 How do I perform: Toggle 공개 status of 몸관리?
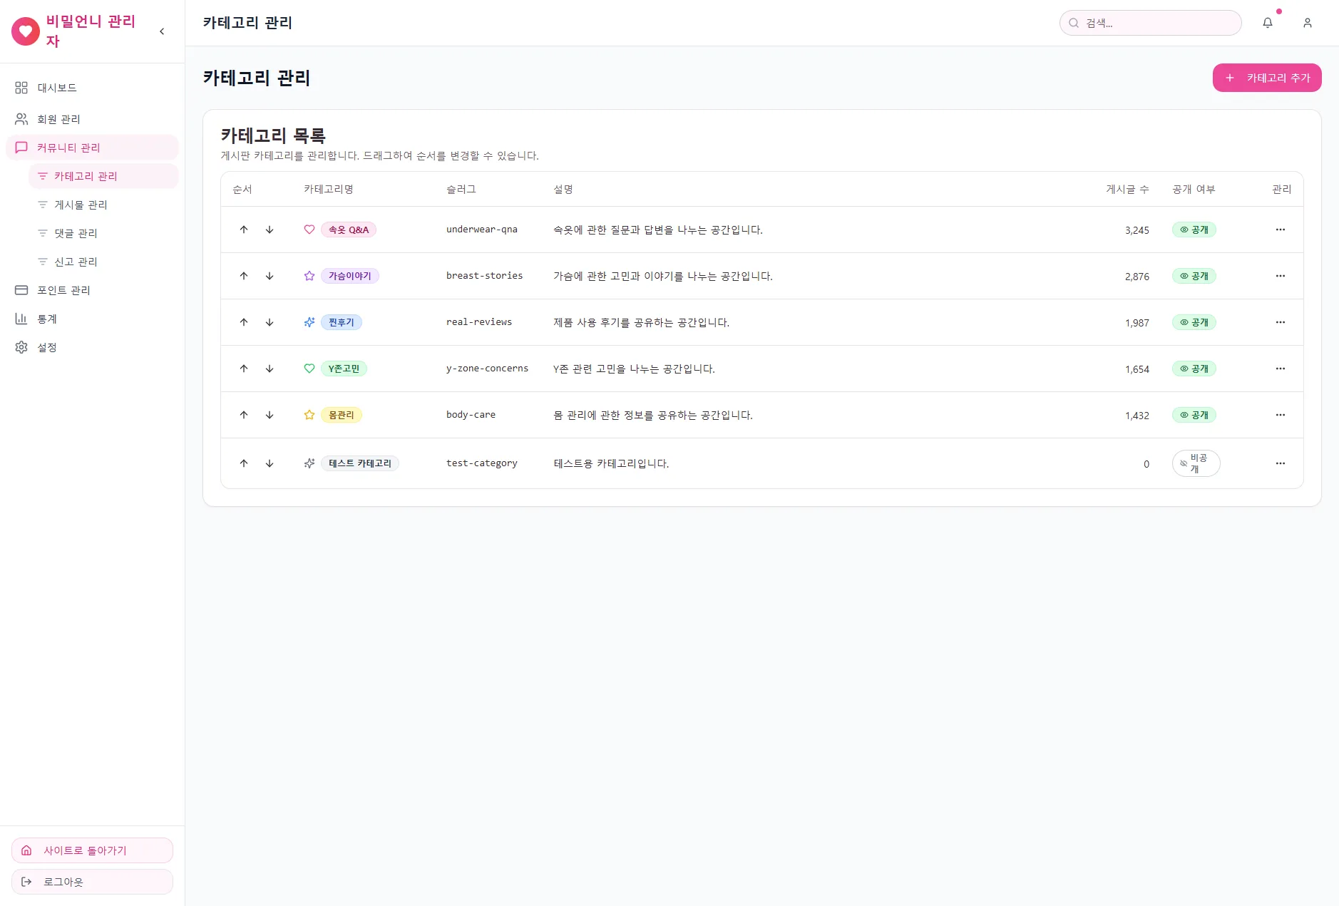(1194, 415)
